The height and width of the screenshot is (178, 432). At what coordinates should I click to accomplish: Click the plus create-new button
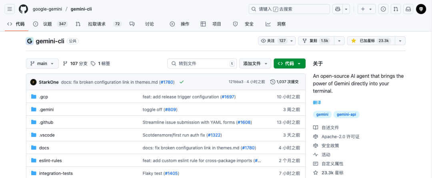tap(363, 9)
